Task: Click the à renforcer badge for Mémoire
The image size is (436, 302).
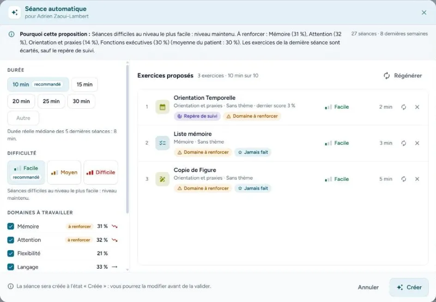Action: [79, 227]
